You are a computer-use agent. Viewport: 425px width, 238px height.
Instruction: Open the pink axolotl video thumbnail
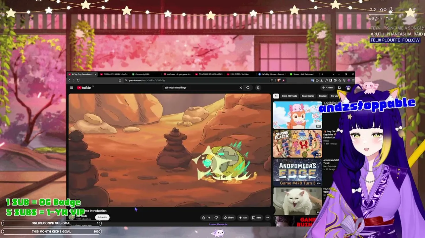pyautogui.click(x=297, y=115)
